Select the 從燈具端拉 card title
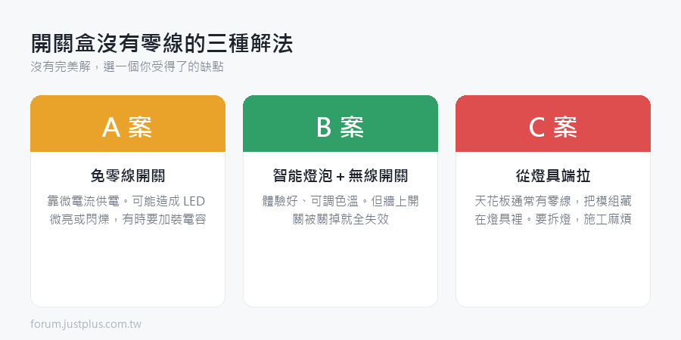This screenshot has width=681, height=340. tap(553, 176)
